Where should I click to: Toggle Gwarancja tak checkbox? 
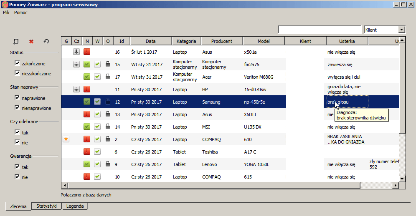(17, 167)
